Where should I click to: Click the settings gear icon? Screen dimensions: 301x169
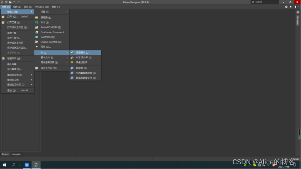[x=286, y=7]
